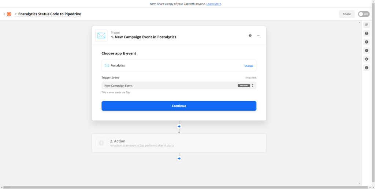Click the Action step placeholder icon
The height and width of the screenshot is (189, 375).
pyautogui.click(x=101, y=143)
